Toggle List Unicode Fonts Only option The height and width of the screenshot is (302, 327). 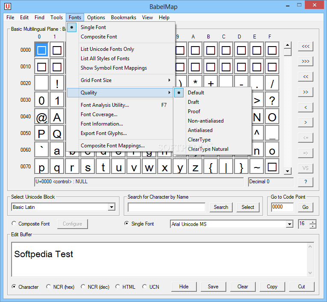(120, 49)
